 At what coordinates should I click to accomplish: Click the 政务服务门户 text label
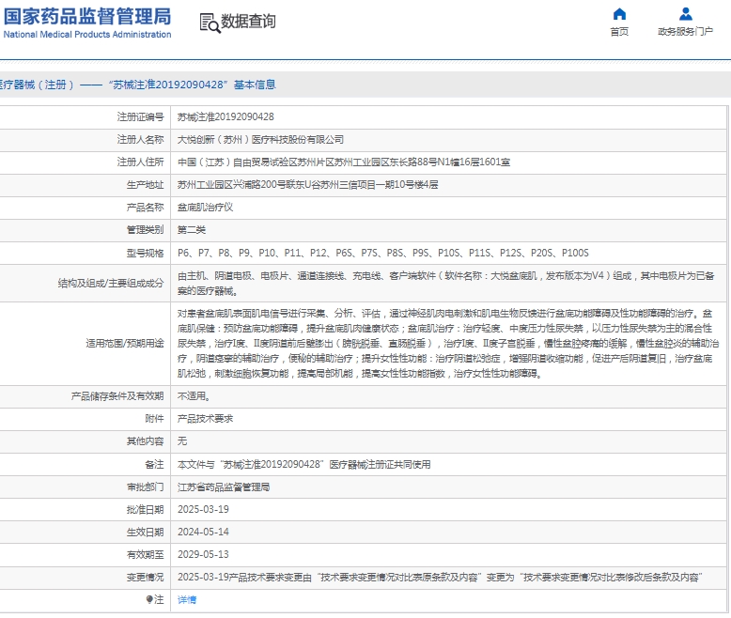(x=685, y=32)
